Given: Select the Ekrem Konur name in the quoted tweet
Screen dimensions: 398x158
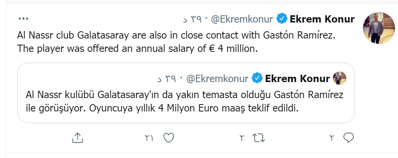Looking at the screenshot, I should pos(297,79).
